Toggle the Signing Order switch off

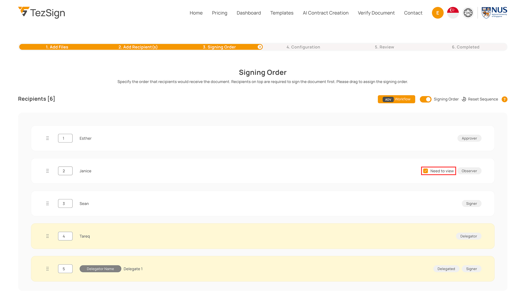425,99
